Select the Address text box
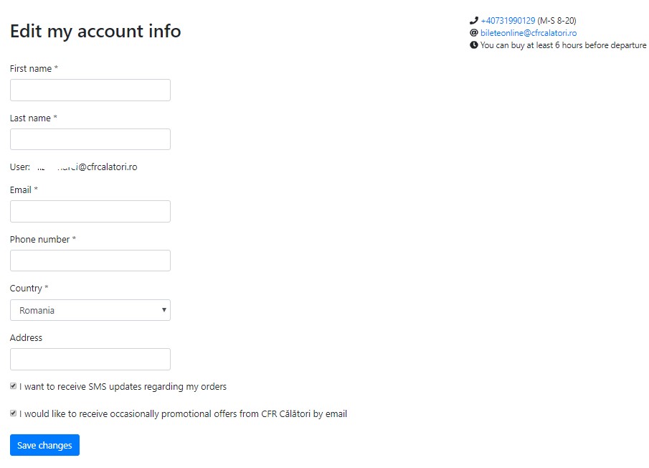 click(90, 359)
